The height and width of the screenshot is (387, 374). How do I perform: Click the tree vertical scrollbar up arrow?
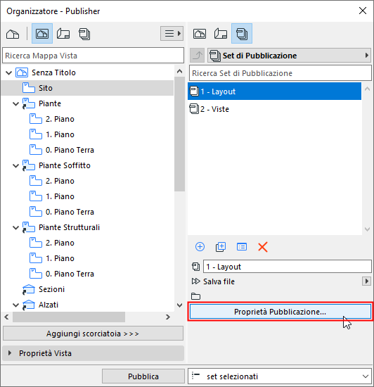coord(180,72)
